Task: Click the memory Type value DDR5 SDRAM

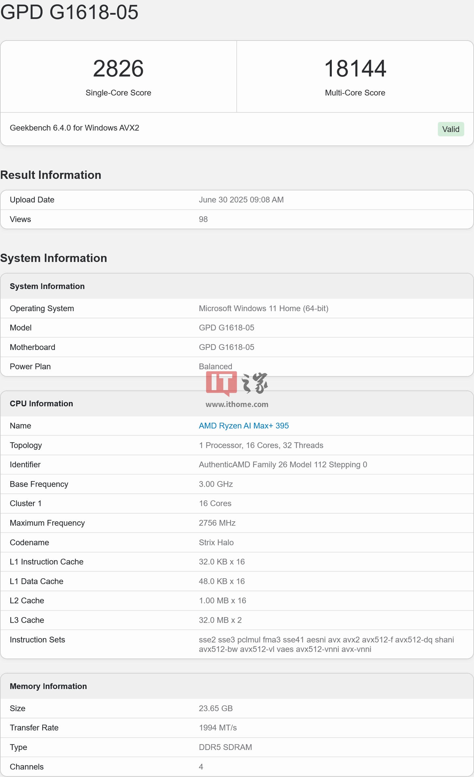Action: point(225,747)
